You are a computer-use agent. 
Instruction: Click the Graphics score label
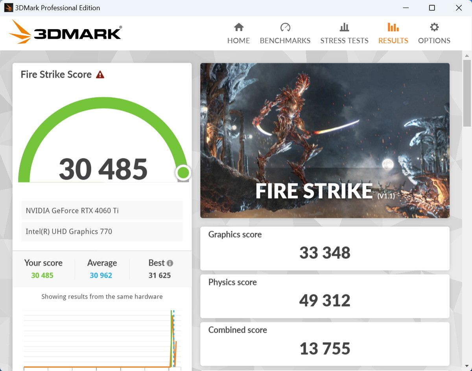(235, 235)
